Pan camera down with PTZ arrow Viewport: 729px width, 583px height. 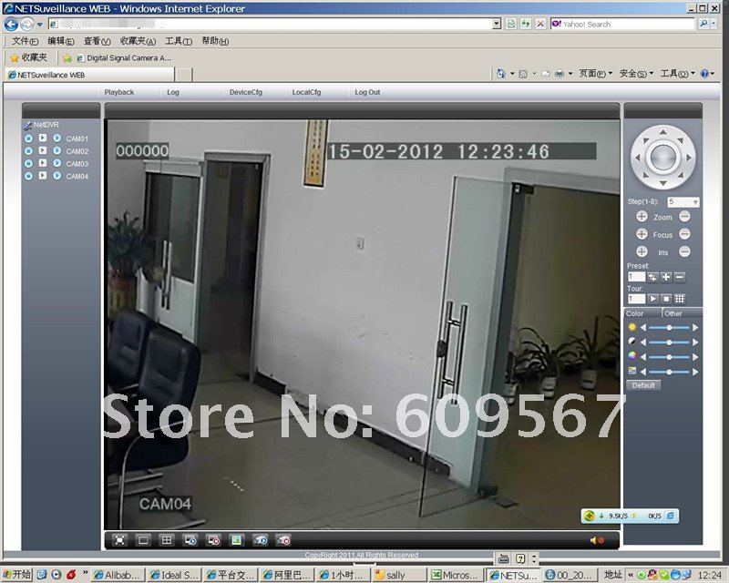(663, 184)
